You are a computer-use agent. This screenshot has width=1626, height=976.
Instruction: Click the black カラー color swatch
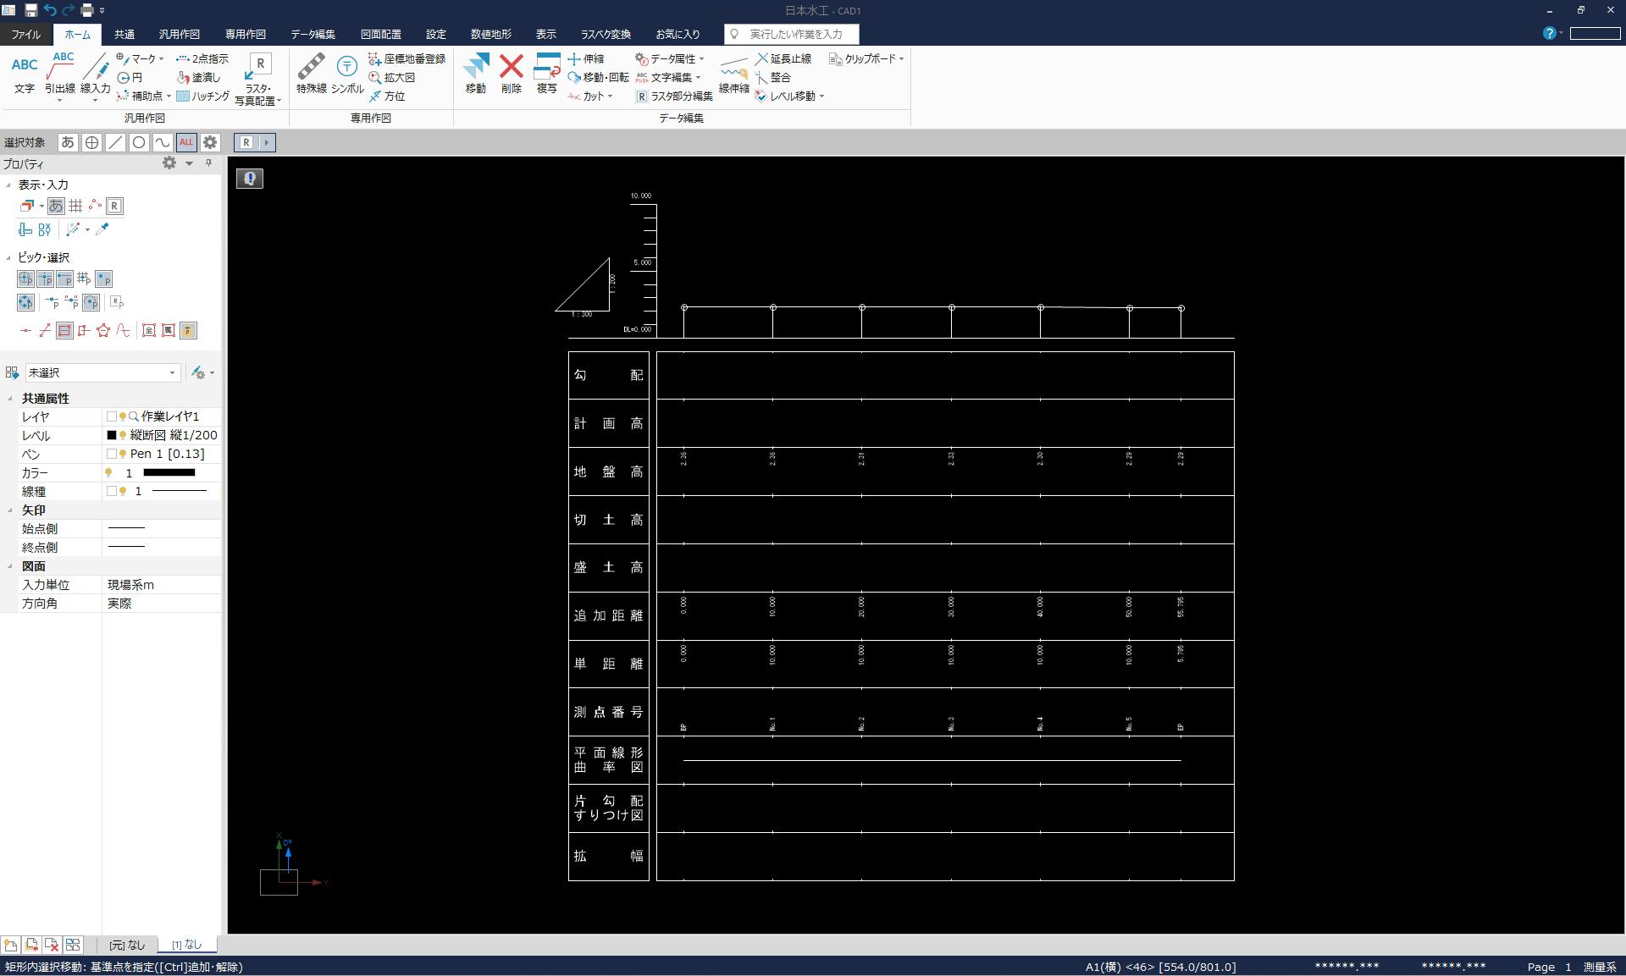(x=169, y=472)
